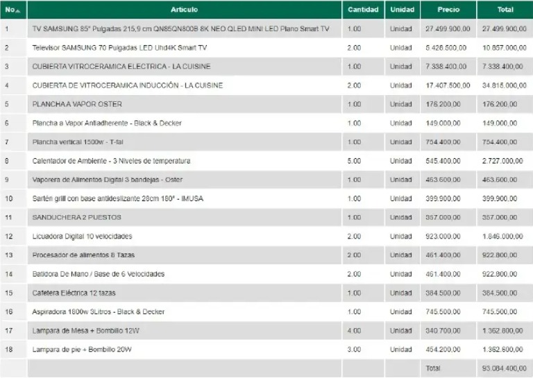Sort table by Articulo column header
Viewport: 533px width, 378px height.
(x=184, y=10)
